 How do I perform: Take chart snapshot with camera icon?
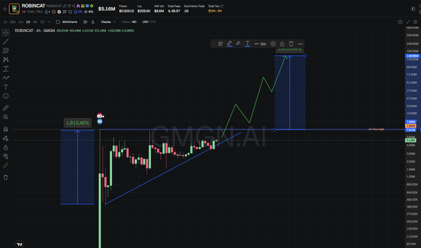[x=400, y=22]
